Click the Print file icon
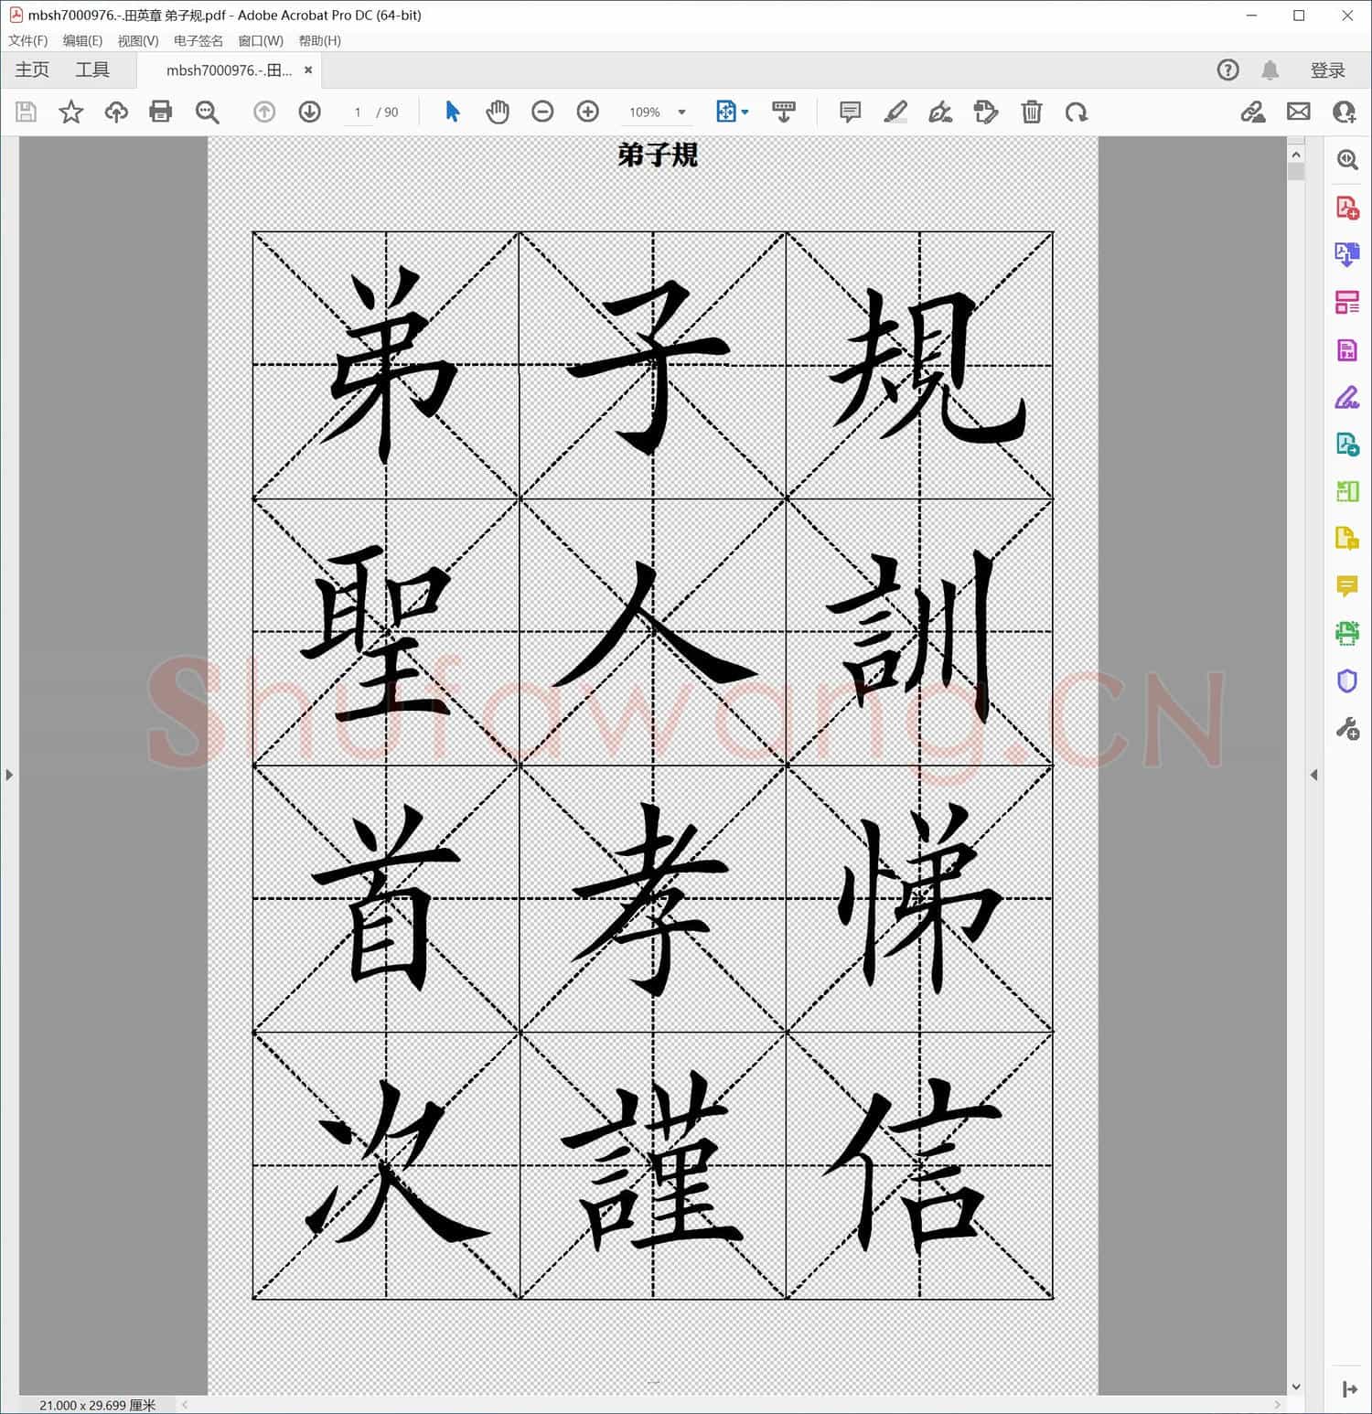This screenshot has width=1372, height=1414. pyautogui.click(x=161, y=112)
